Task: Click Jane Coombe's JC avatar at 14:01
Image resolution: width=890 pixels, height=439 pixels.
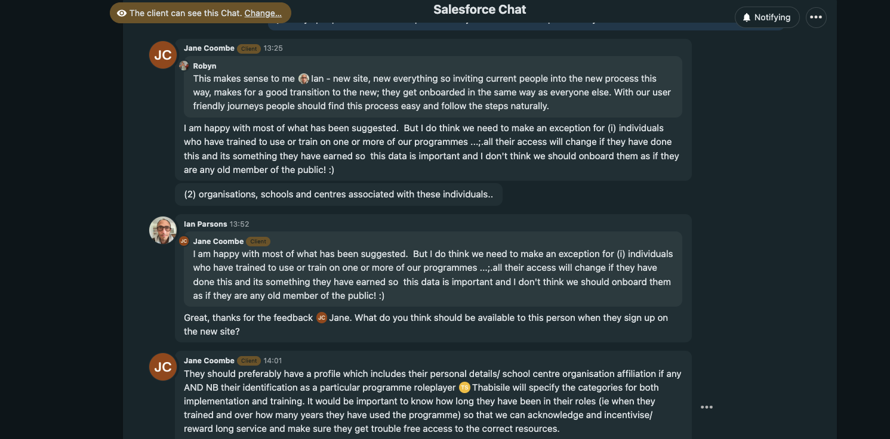Action: 163,367
